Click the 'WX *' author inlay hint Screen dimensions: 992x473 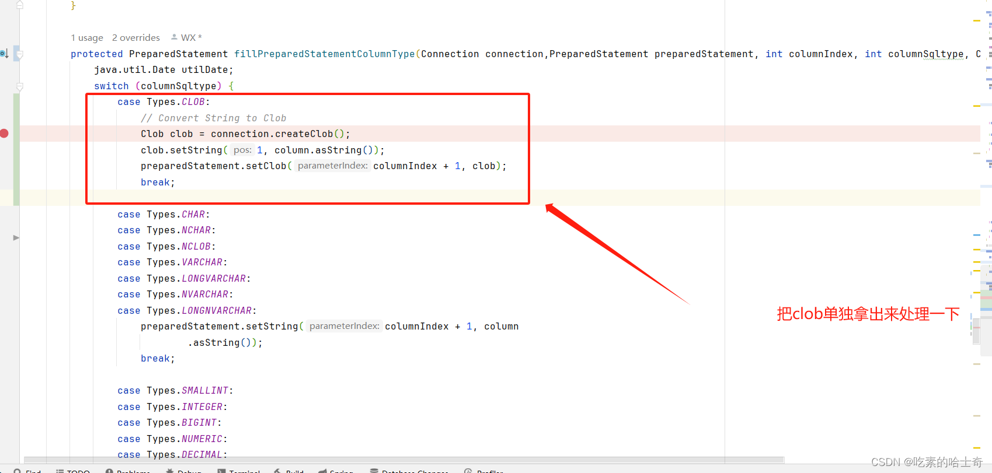tap(192, 38)
